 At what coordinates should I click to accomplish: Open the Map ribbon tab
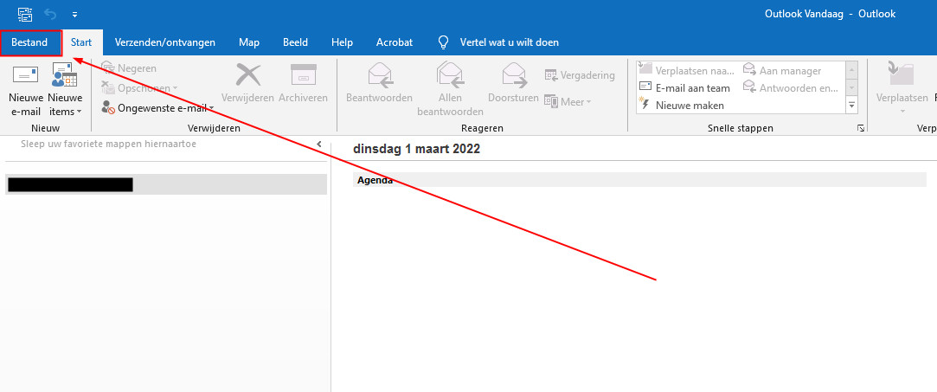249,42
